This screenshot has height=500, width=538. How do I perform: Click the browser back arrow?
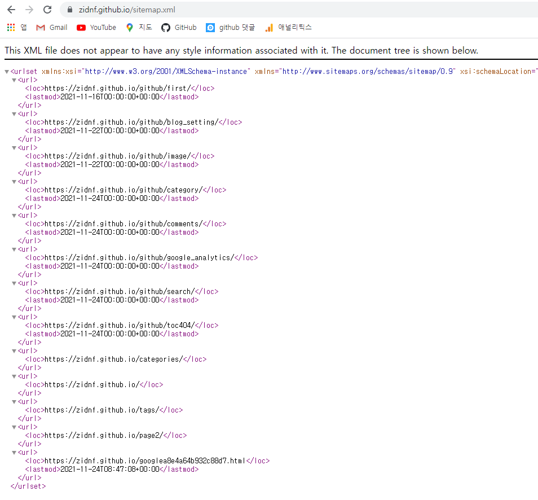(11, 10)
